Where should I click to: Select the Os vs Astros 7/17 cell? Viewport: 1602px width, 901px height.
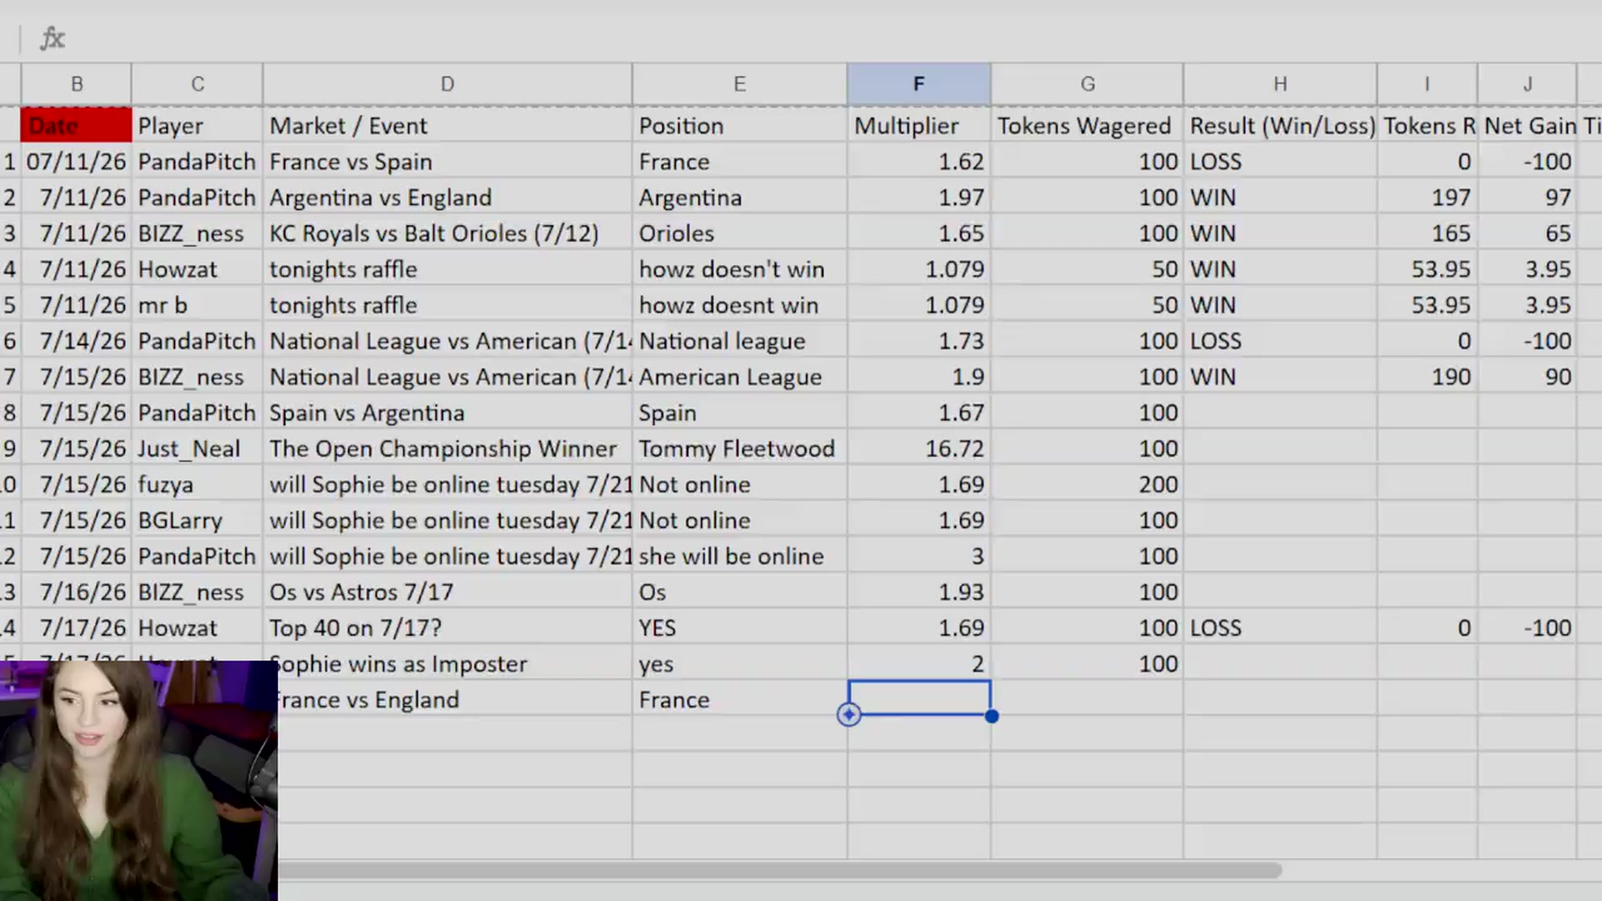(447, 591)
